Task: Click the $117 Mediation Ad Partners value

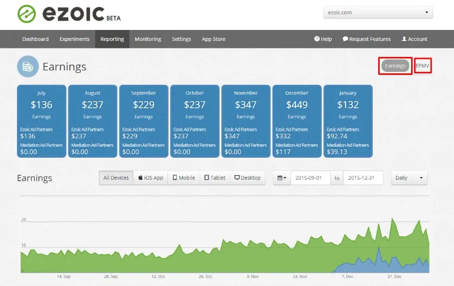Action: (x=283, y=152)
